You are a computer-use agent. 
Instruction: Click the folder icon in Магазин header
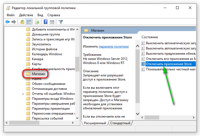point(86,30)
